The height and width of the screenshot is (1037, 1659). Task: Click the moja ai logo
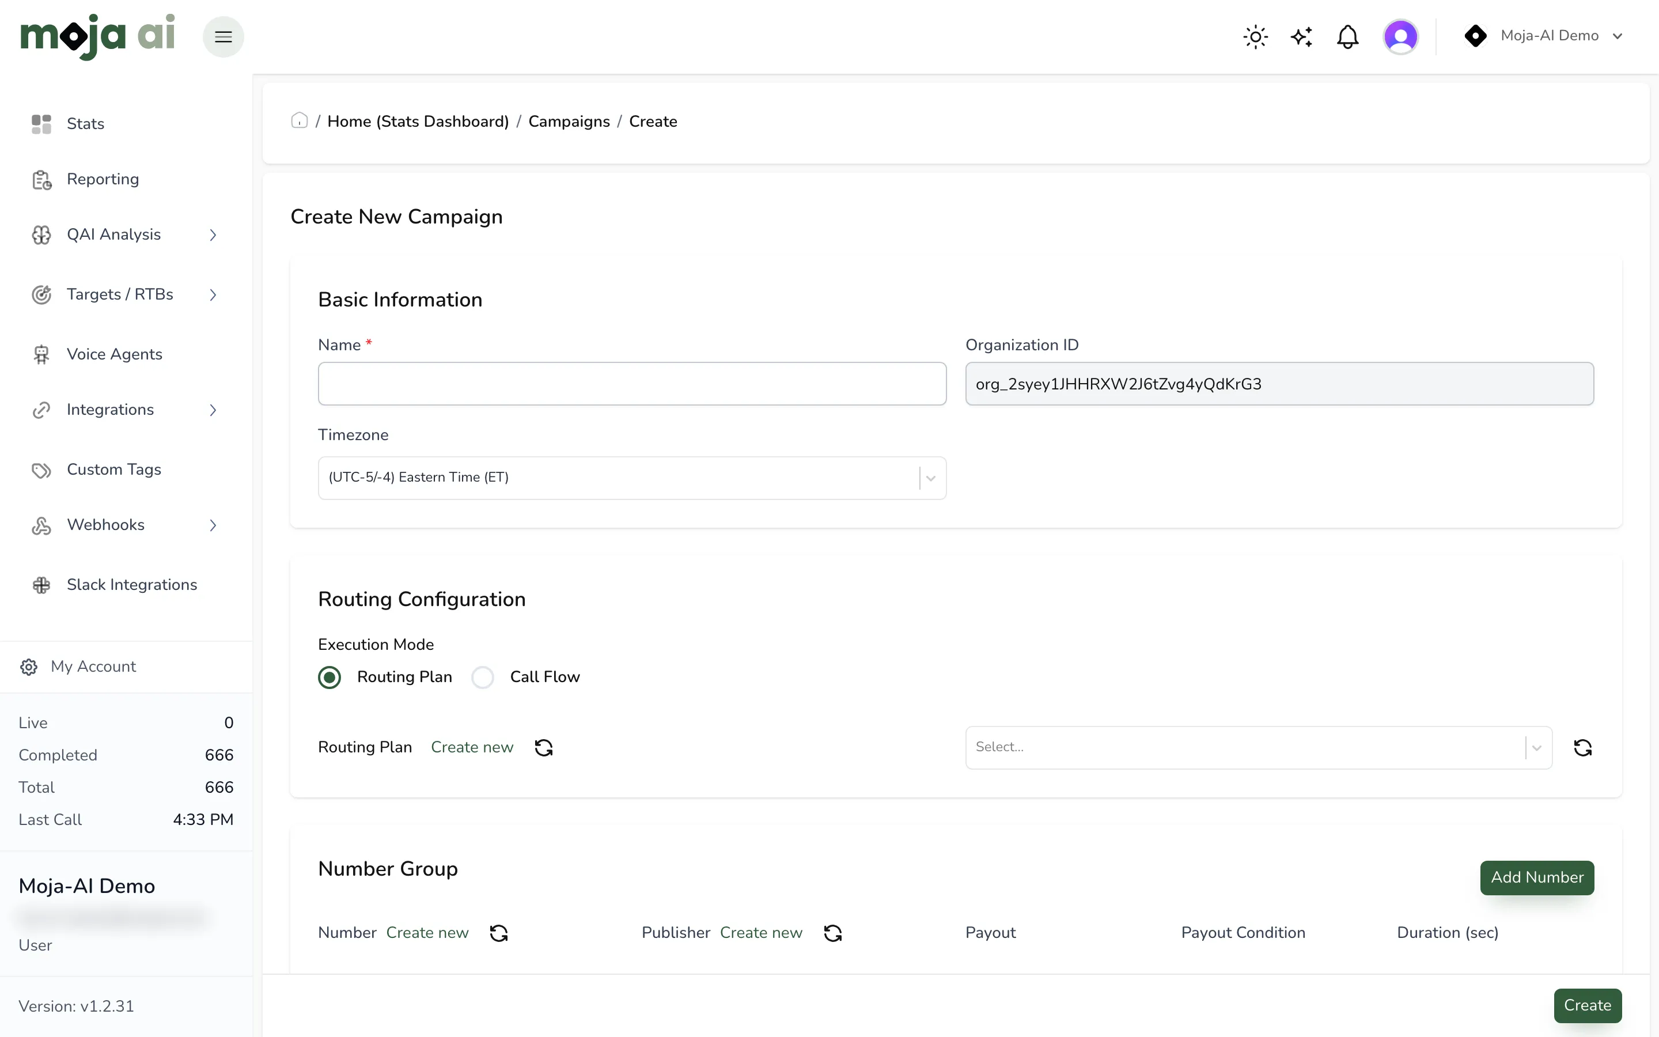coord(97,36)
